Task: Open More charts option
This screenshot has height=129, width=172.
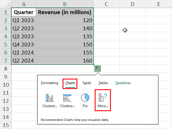Action: click(x=103, y=100)
